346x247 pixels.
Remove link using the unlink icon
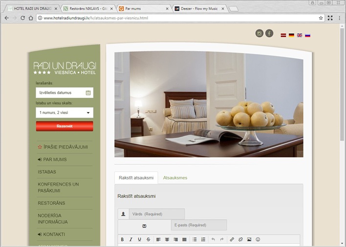(240, 239)
